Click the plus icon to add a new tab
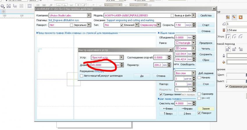Image resolution: width=247 pixels, height=130 pixels. [x=3, y=11]
